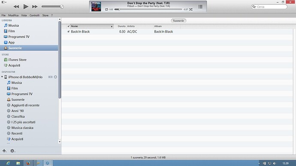Select iPhone di BobboM@rio device
This screenshot has width=296, height=166.
(x=25, y=77)
